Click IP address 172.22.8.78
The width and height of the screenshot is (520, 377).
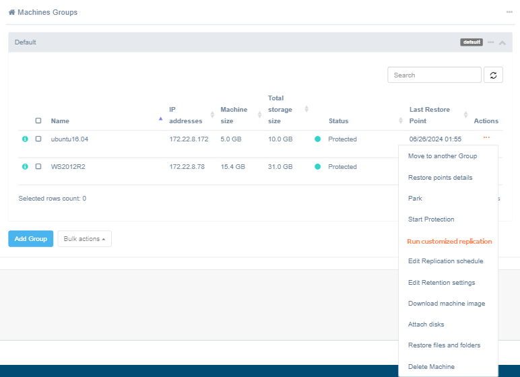pos(187,167)
